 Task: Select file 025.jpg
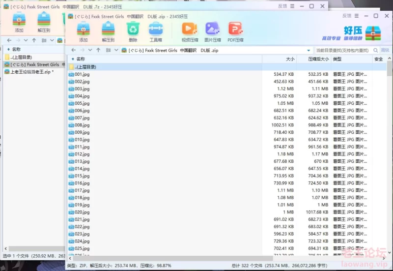[82, 248]
